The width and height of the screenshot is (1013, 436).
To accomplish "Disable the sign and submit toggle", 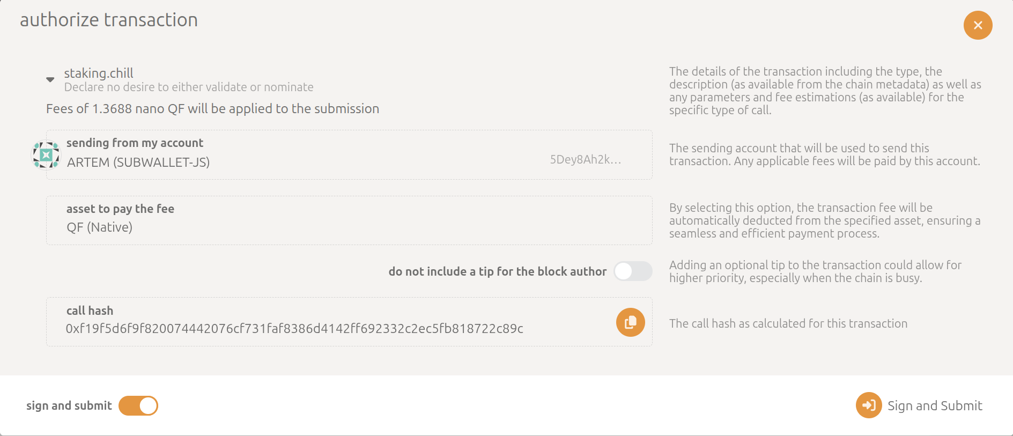I will click(138, 405).
